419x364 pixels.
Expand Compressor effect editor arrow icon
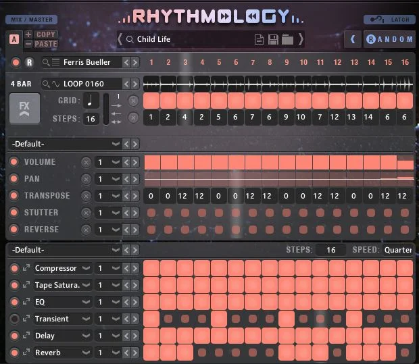point(26,267)
